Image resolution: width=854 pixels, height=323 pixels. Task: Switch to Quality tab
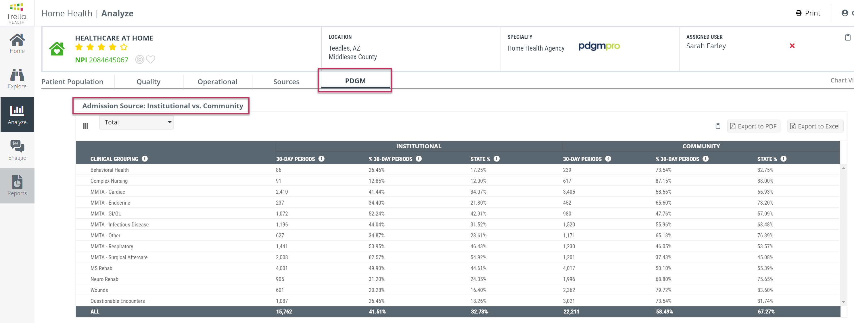[x=149, y=82]
